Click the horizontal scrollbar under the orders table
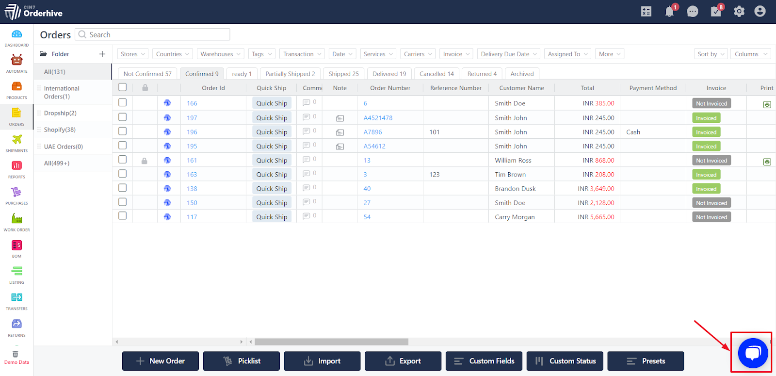The image size is (776, 376). (331, 342)
